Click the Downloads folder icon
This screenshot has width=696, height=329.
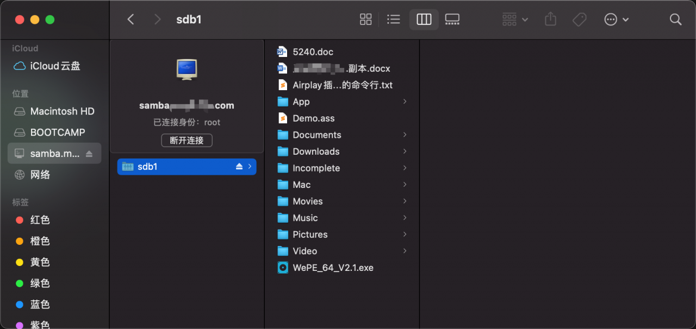(x=283, y=151)
